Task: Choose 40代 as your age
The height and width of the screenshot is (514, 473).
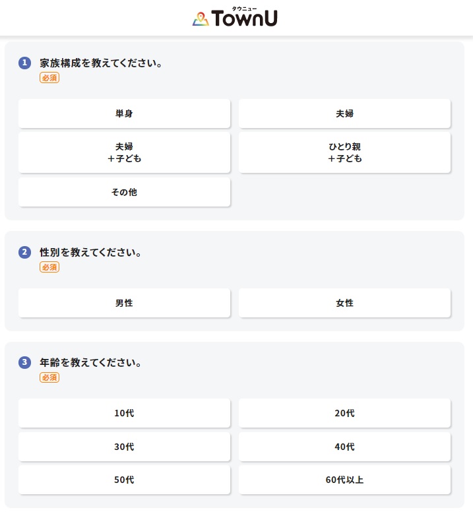Action: point(344,447)
